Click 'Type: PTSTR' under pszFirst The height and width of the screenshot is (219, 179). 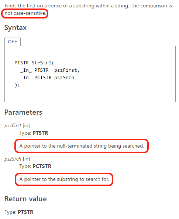pos(34,133)
